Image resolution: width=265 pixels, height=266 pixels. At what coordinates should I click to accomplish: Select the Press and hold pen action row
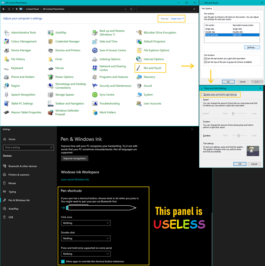pyautogui.click(x=232, y=35)
